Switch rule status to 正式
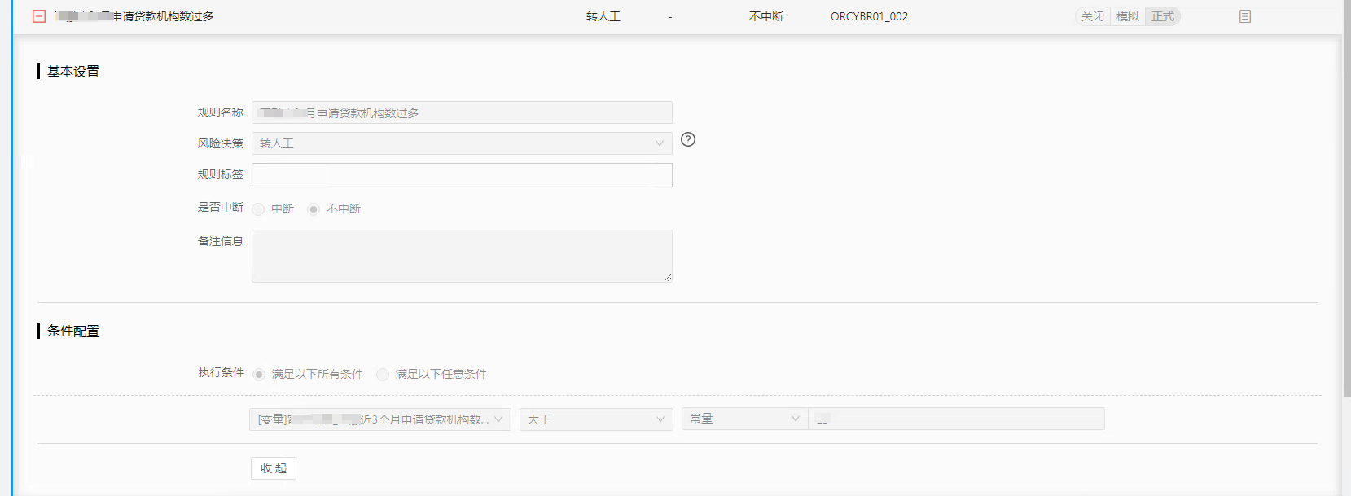Viewport: 1351px width, 496px height. [x=1163, y=16]
